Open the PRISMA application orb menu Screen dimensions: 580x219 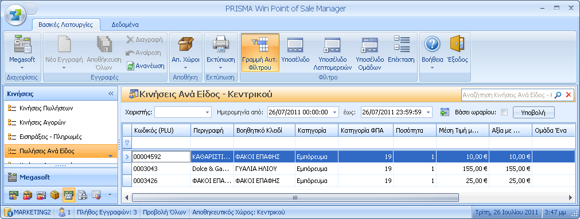tap(15, 15)
